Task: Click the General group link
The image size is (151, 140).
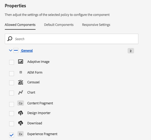Action: (x=27, y=50)
